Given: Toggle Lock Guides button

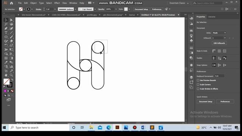Looking at the screenshot, I should coord(219,58).
